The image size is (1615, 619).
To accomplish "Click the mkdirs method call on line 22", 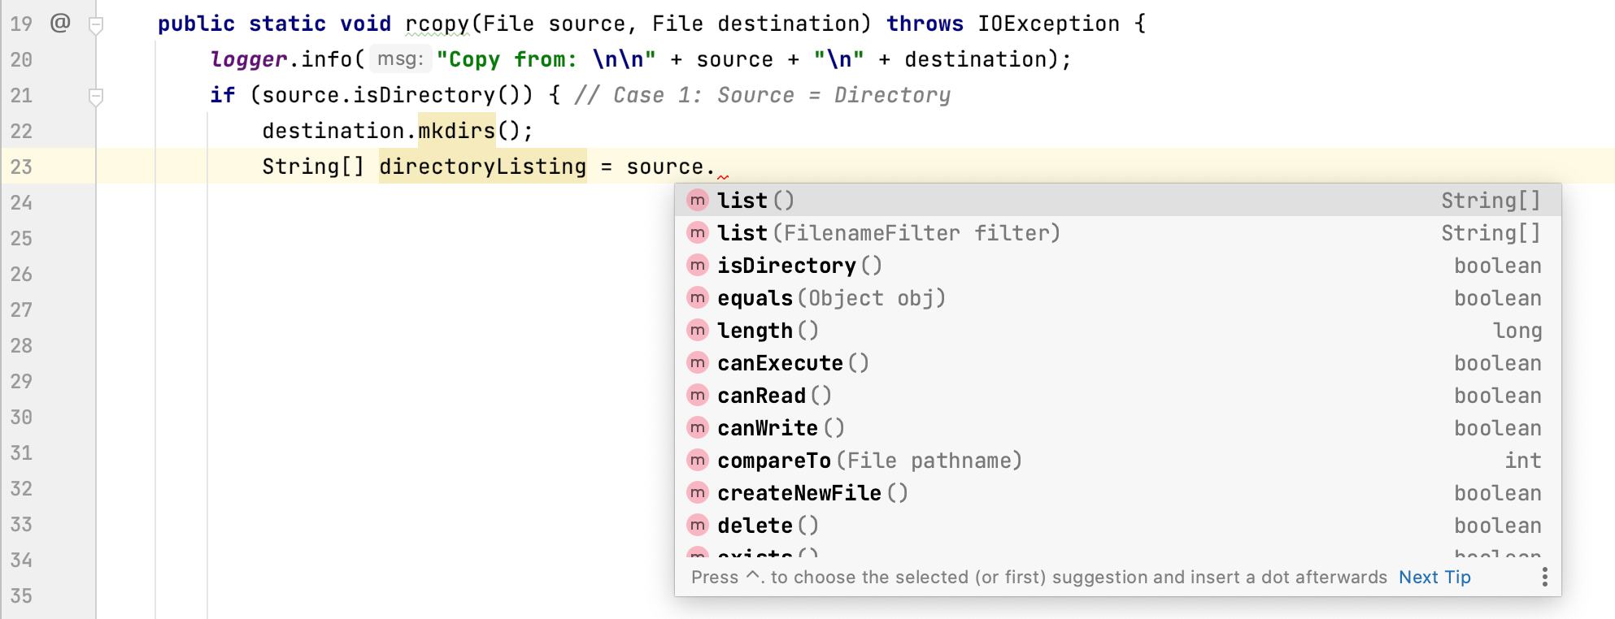I will (456, 131).
